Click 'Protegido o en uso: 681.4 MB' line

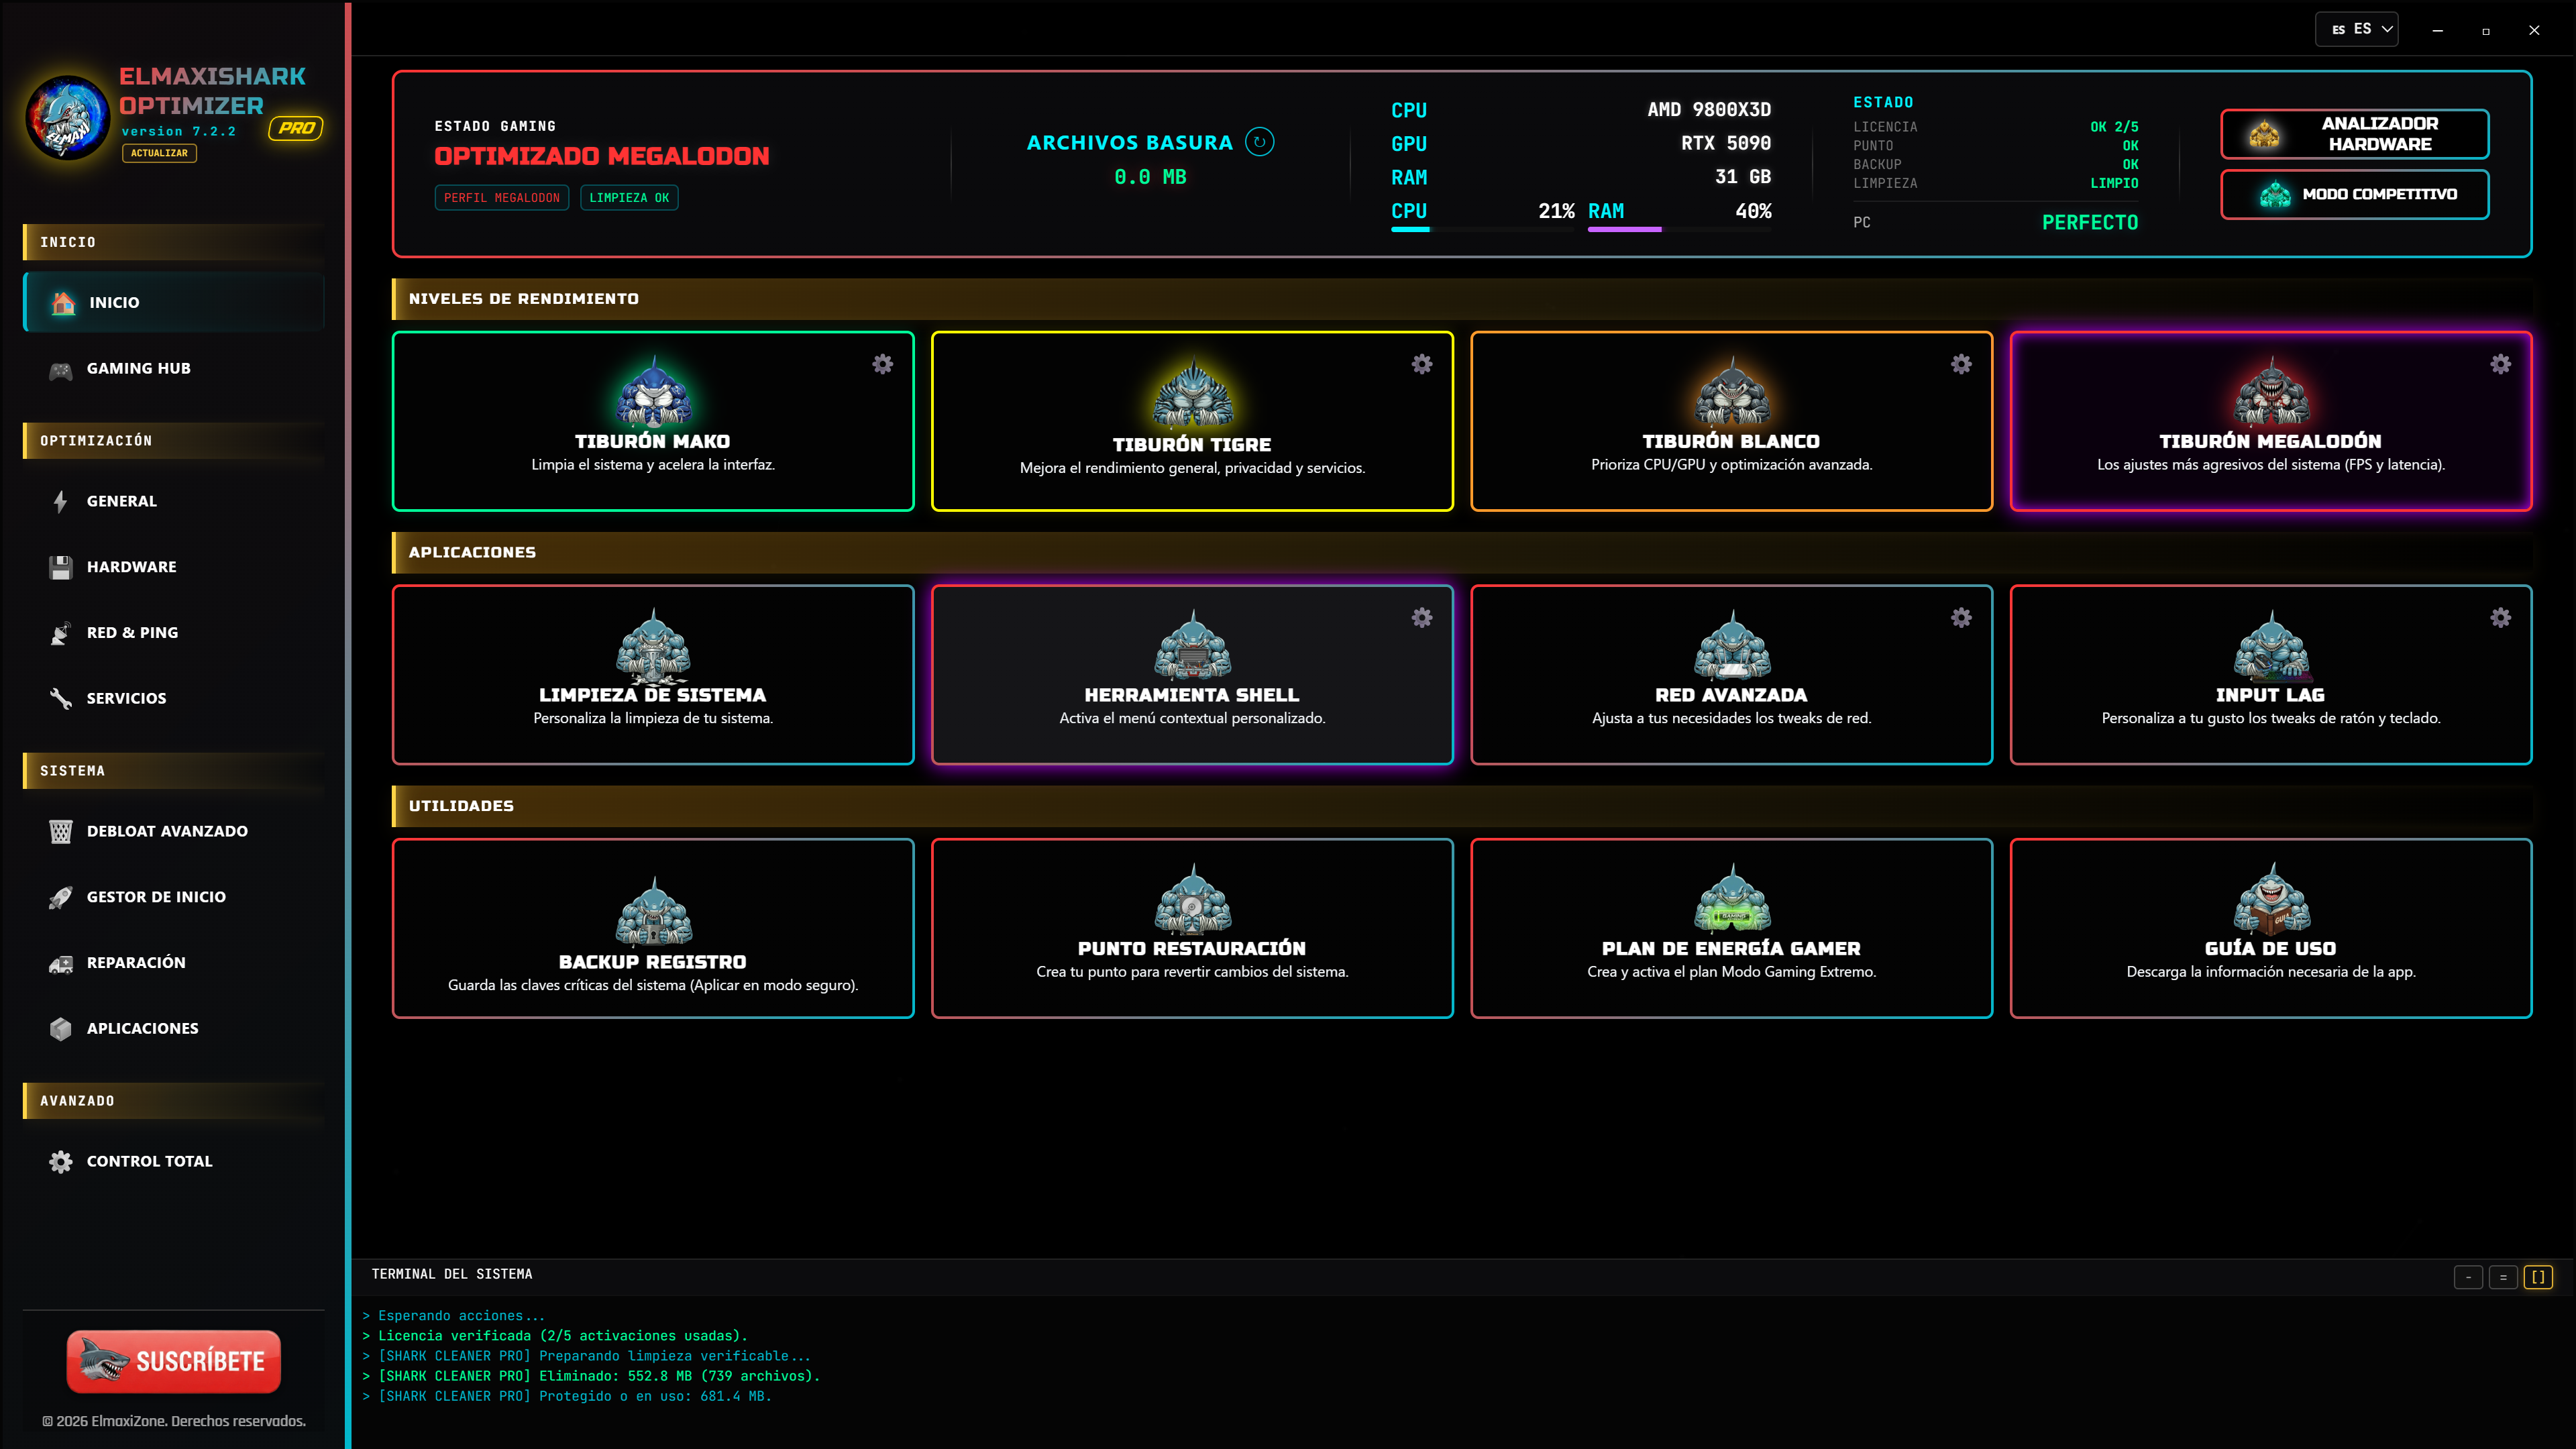tap(567, 1396)
